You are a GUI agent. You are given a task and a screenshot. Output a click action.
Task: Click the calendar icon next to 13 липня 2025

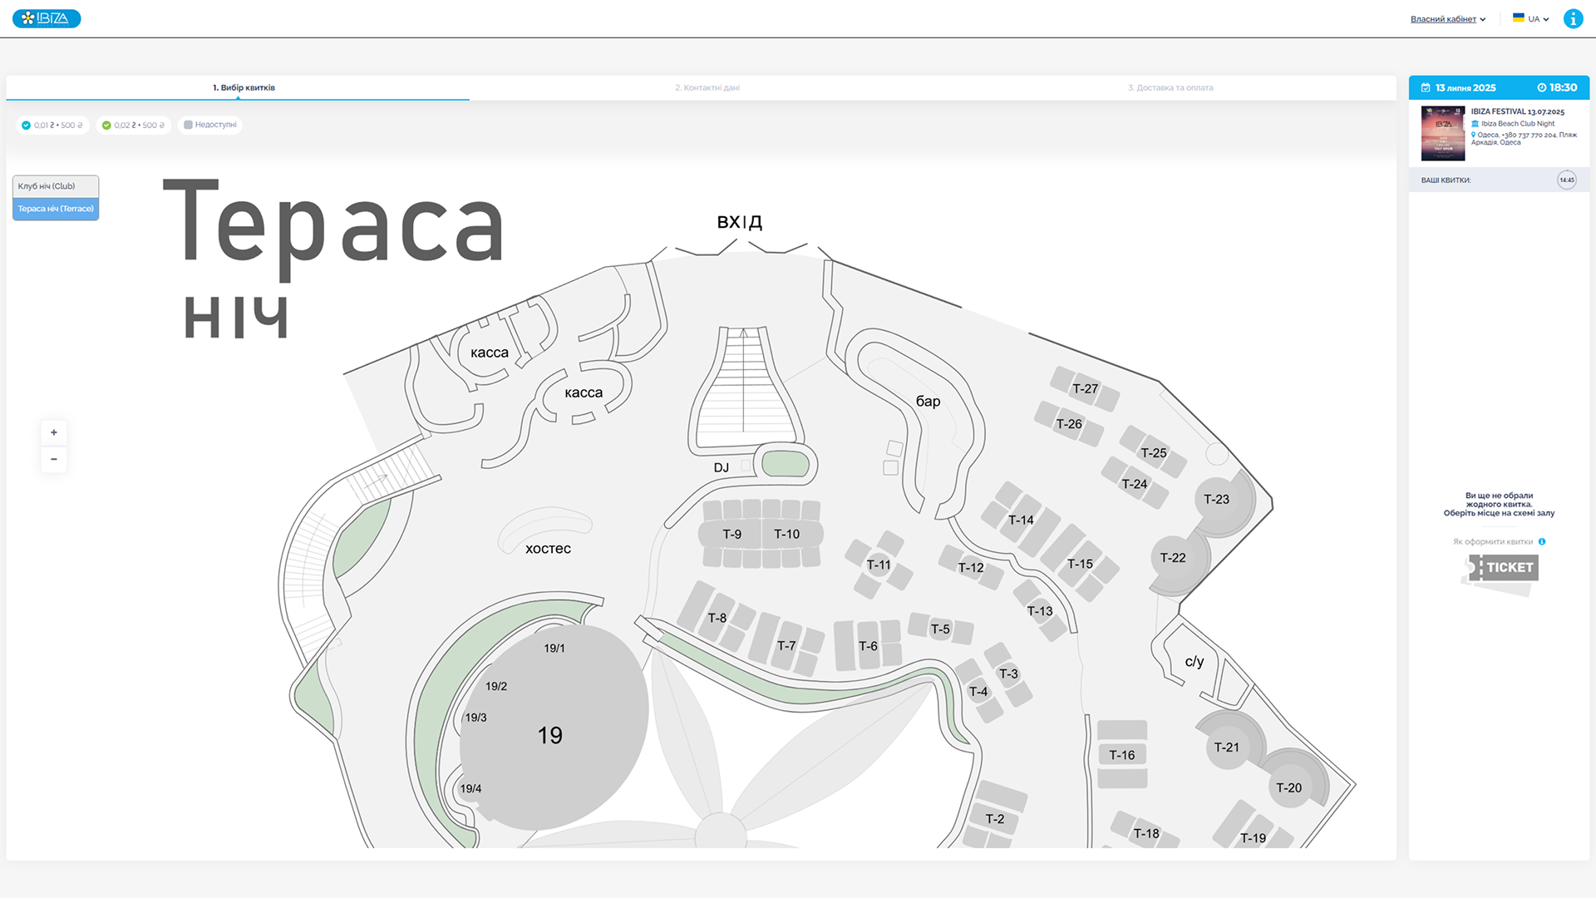[x=1426, y=87]
